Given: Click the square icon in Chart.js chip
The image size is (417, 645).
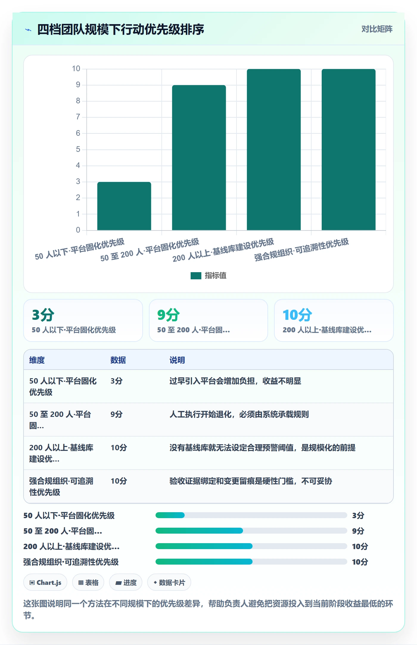Looking at the screenshot, I should tap(32, 583).
